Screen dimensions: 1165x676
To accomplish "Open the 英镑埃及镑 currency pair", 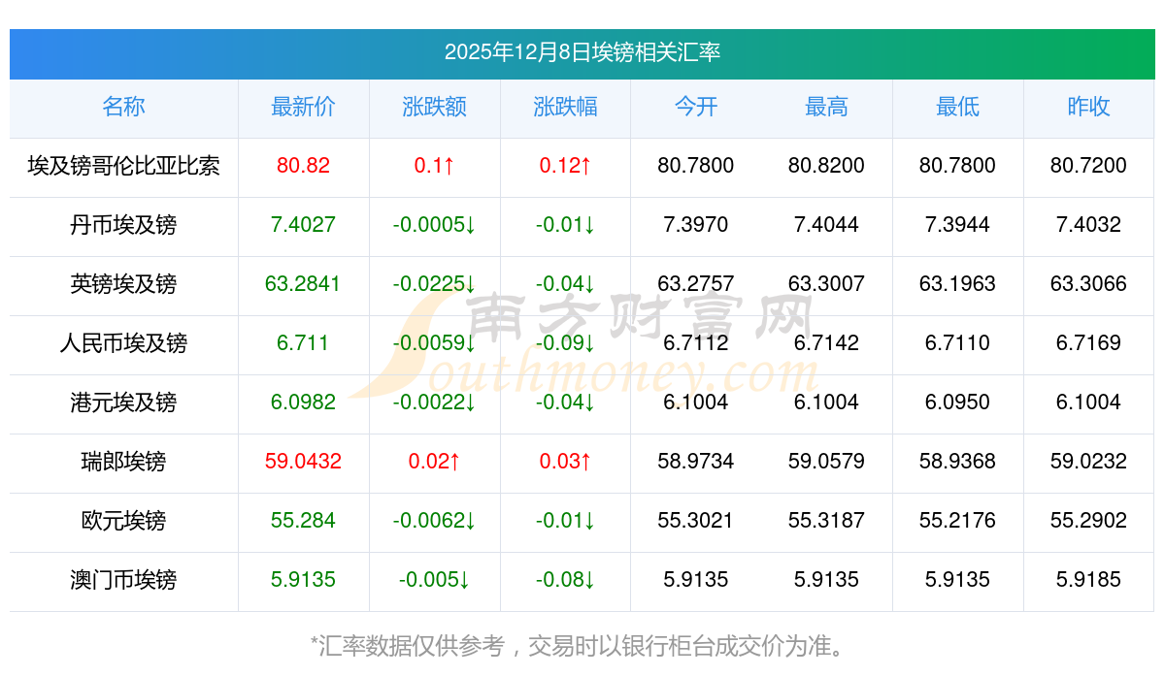I will (123, 284).
